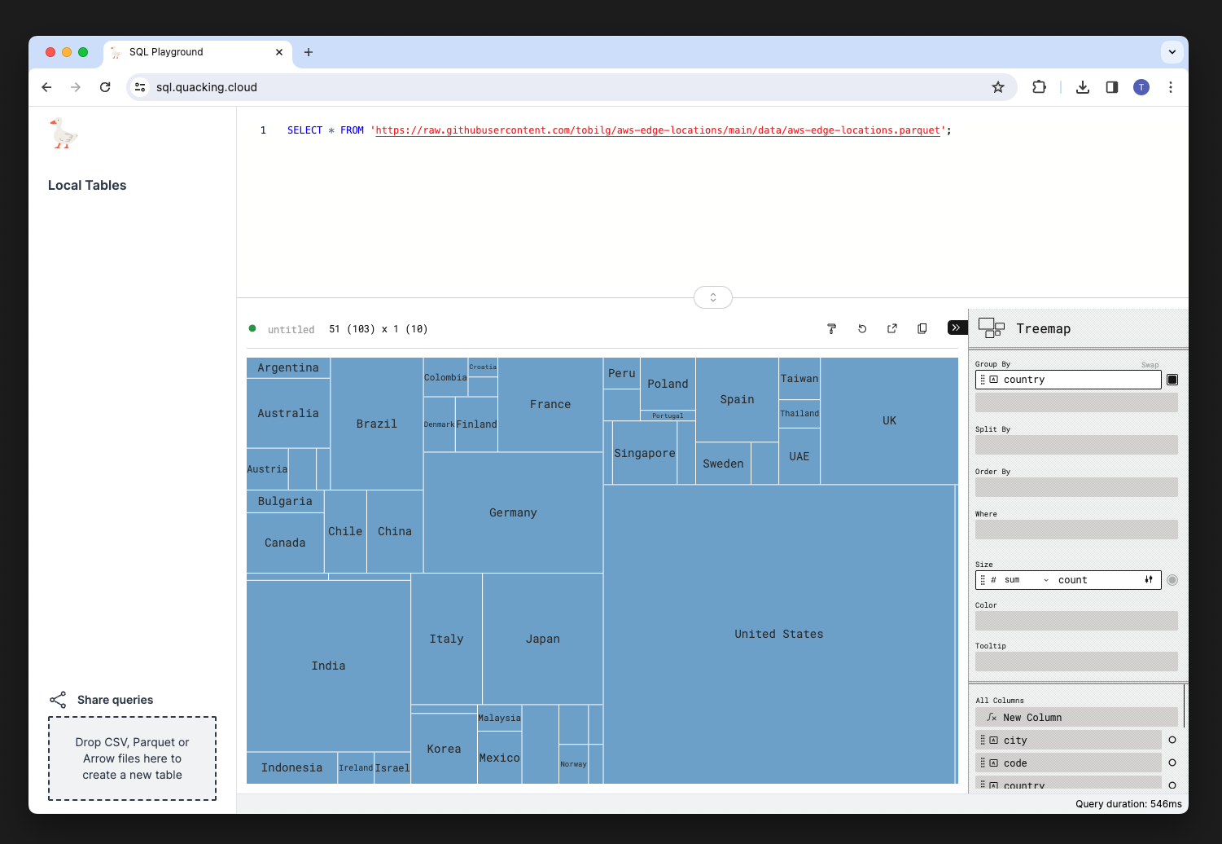
Task: Activate the code column circle toggle
Action: (x=1172, y=763)
